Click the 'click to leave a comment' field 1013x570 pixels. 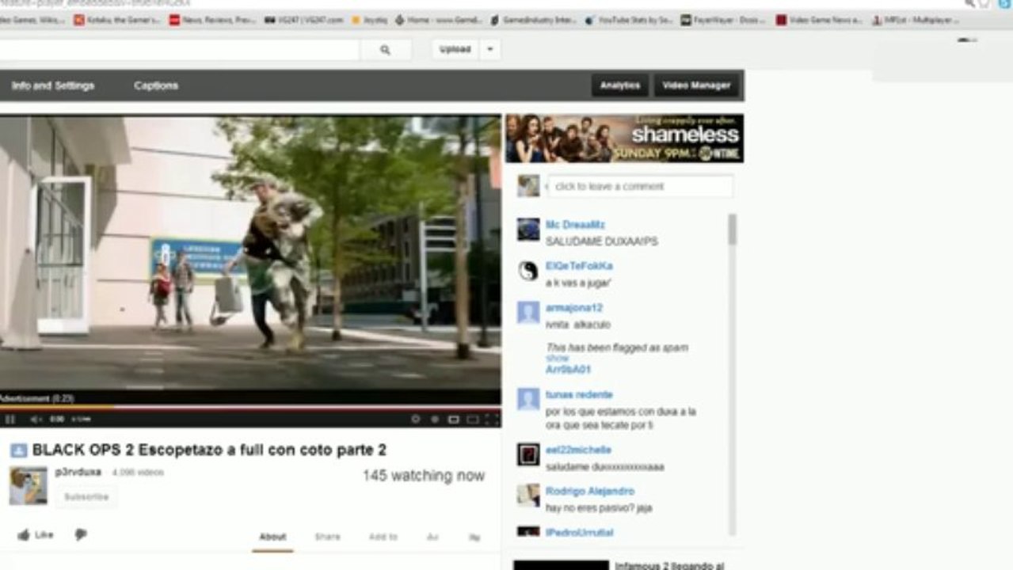pos(640,187)
